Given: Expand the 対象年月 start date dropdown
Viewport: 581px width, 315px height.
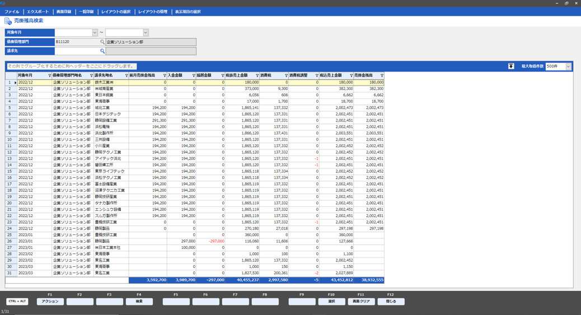Looking at the screenshot, I should (95, 32).
